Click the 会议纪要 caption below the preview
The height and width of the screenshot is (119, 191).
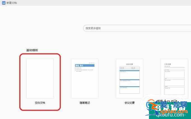click(129, 103)
